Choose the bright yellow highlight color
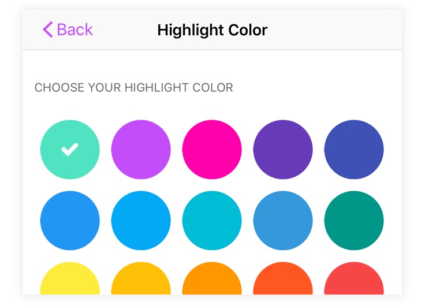The height and width of the screenshot is (305, 425). pos(70,278)
